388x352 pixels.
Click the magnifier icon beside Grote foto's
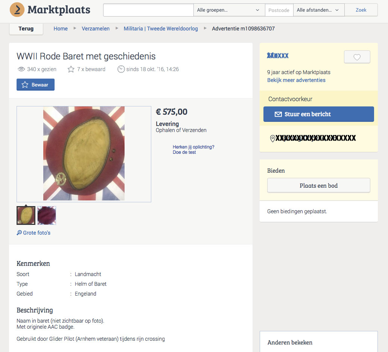[x=19, y=233]
